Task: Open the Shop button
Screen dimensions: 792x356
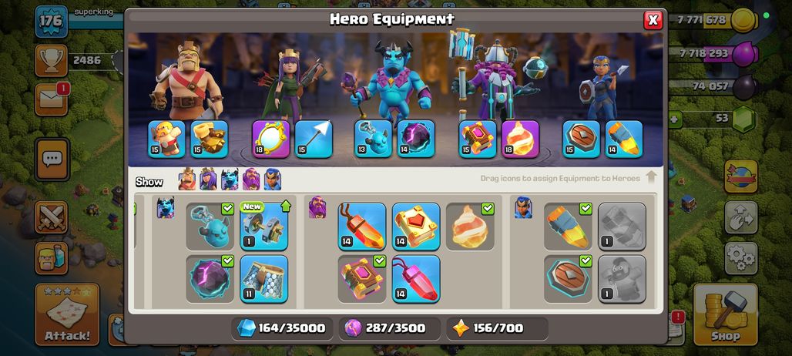Action: (x=725, y=314)
